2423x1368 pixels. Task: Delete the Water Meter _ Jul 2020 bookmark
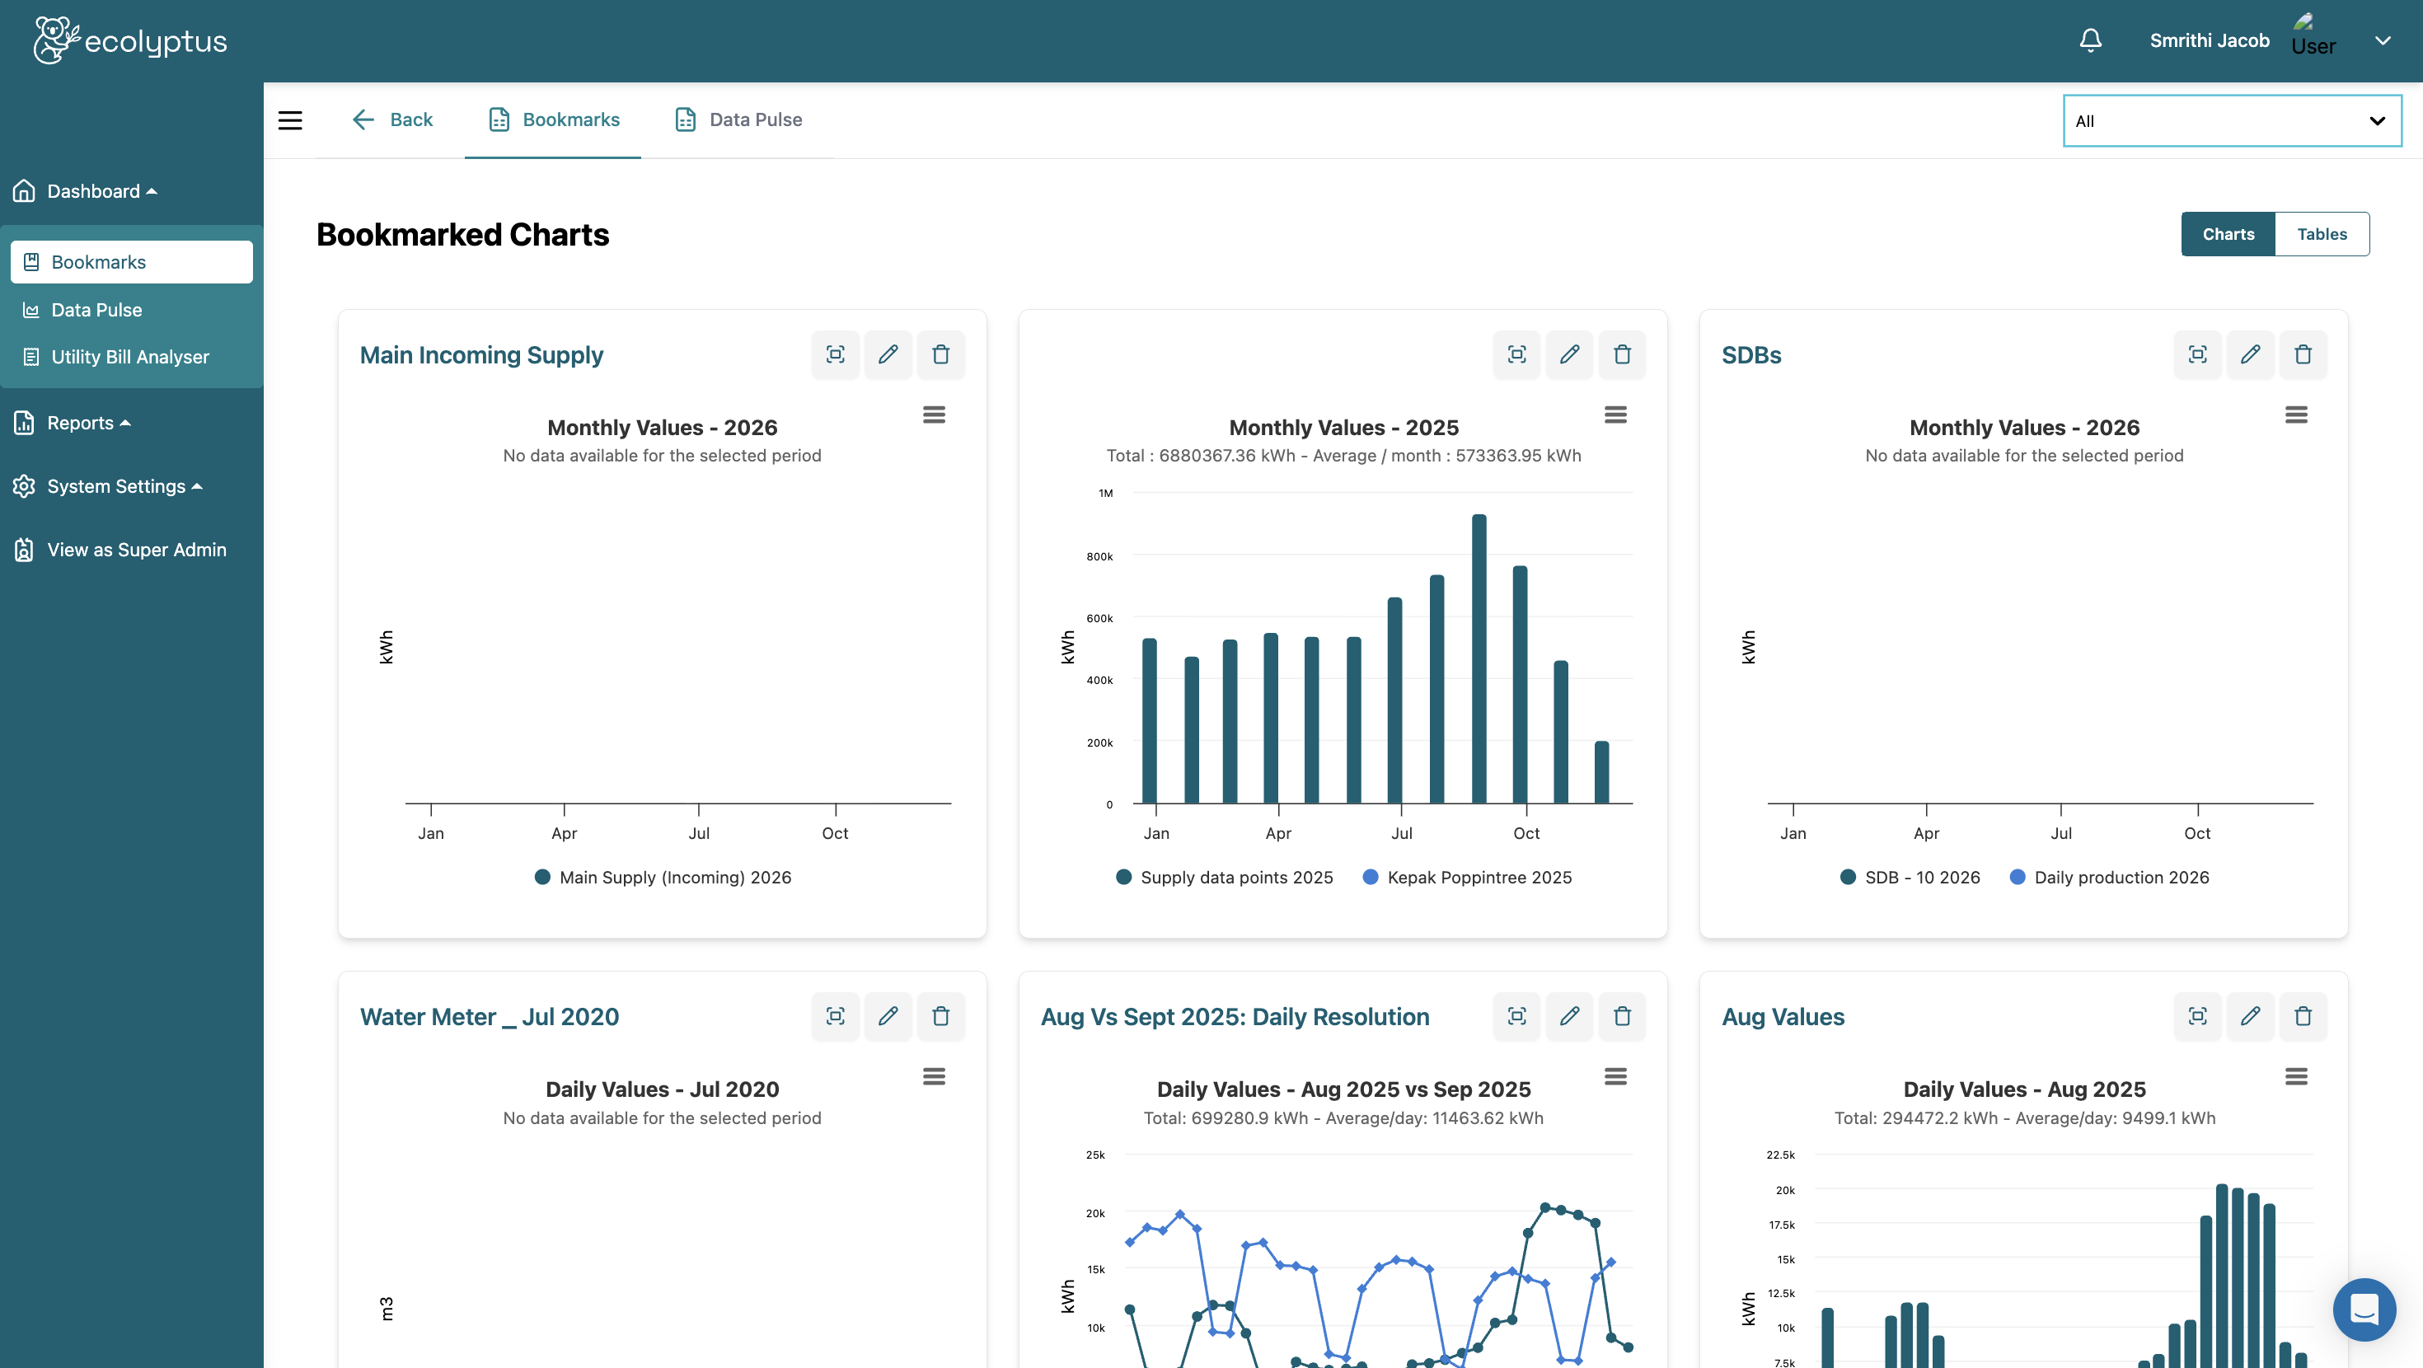coord(941,1016)
